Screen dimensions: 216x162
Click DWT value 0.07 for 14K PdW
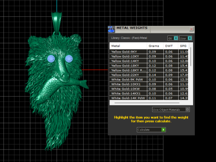tap(169, 98)
